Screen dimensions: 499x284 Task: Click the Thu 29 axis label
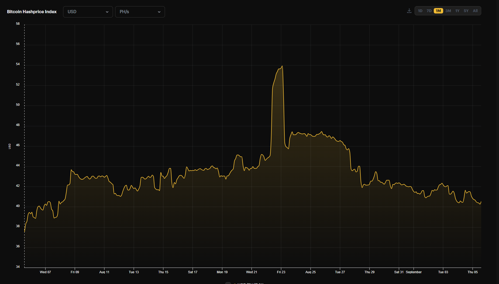(x=369, y=272)
